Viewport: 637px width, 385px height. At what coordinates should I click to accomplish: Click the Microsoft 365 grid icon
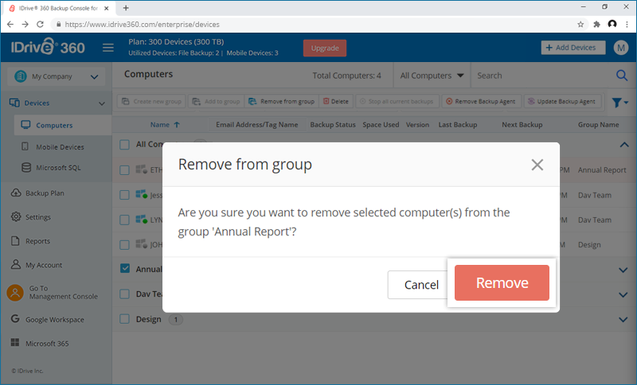[15, 343]
